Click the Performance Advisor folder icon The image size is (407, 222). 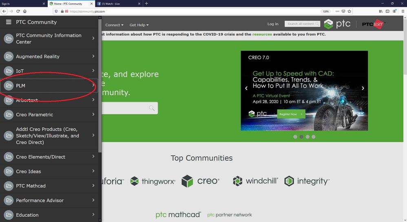click(9, 200)
